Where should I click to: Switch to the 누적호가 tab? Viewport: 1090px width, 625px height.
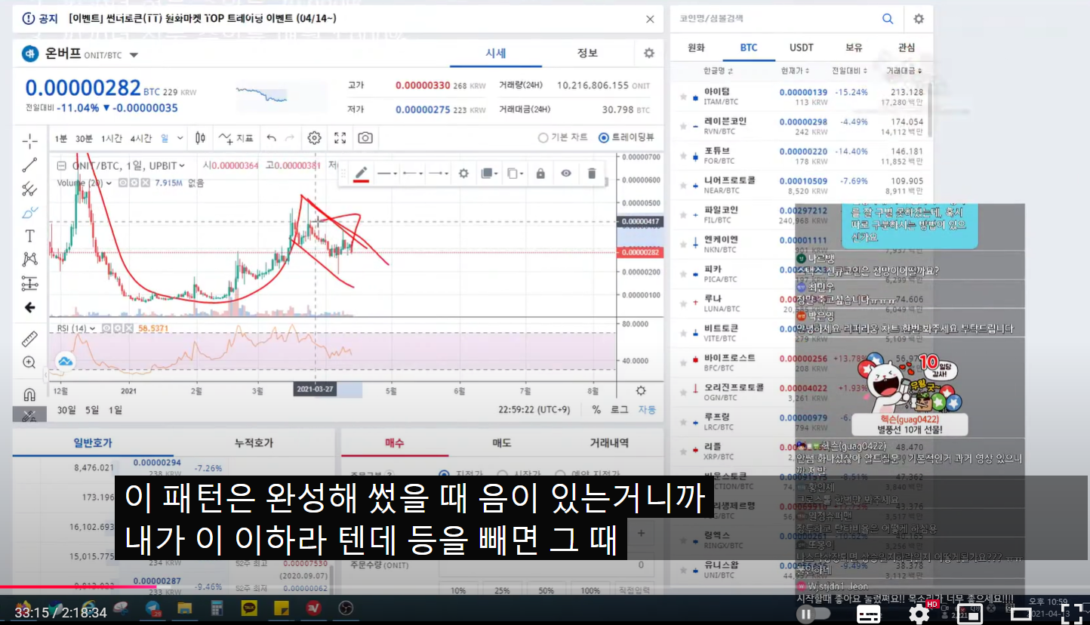(x=254, y=443)
